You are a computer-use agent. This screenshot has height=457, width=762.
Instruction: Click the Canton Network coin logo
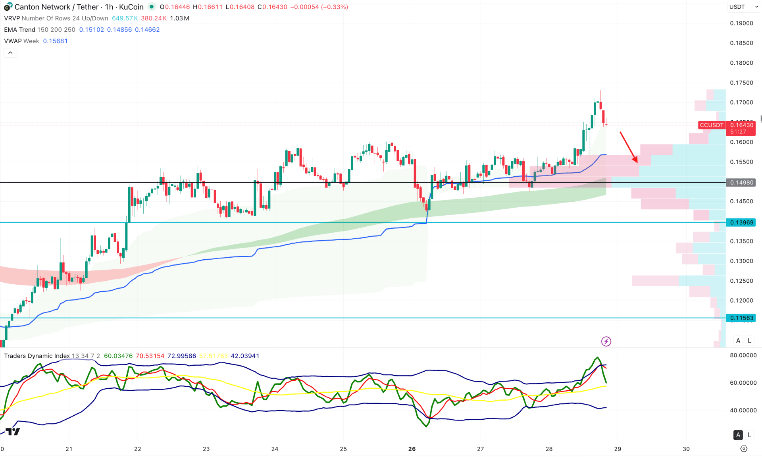(6, 7)
